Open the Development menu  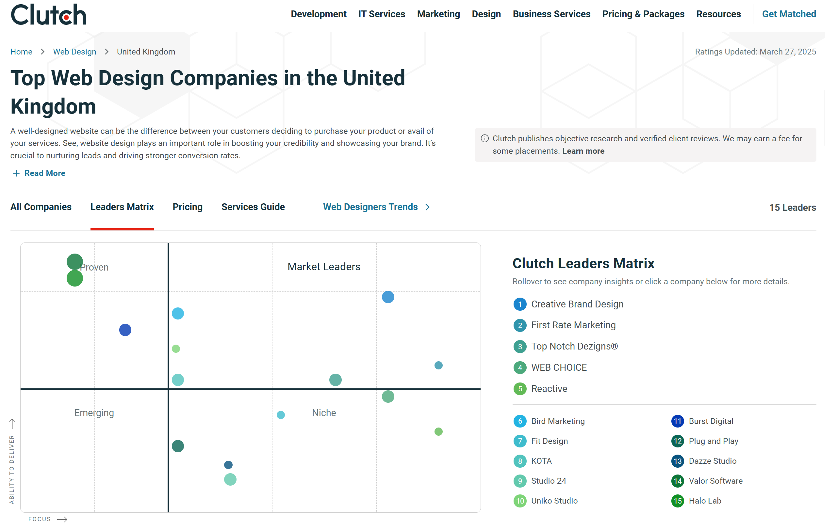319,14
